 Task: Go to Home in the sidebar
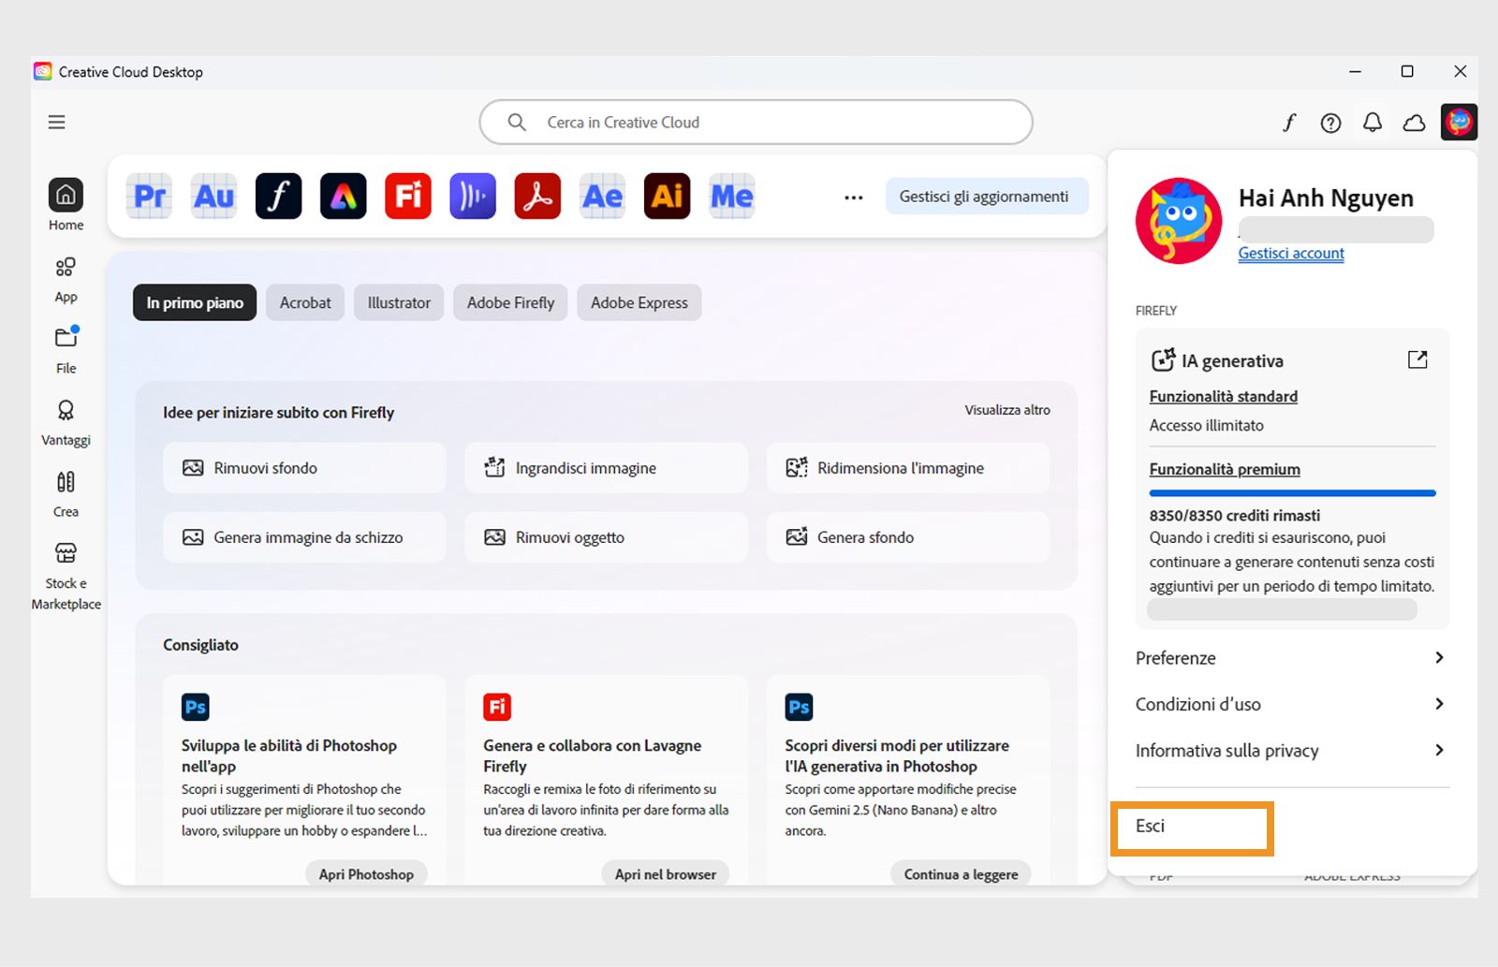pyautogui.click(x=66, y=205)
